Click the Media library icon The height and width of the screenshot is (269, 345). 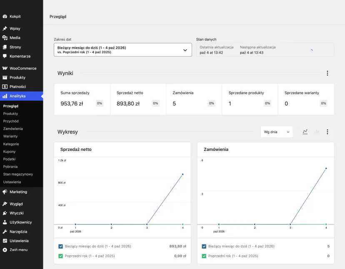[x=5, y=38]
